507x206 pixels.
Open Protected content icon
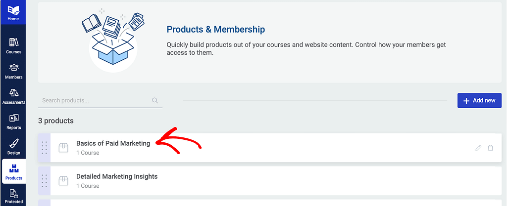(x=14, y=194)
